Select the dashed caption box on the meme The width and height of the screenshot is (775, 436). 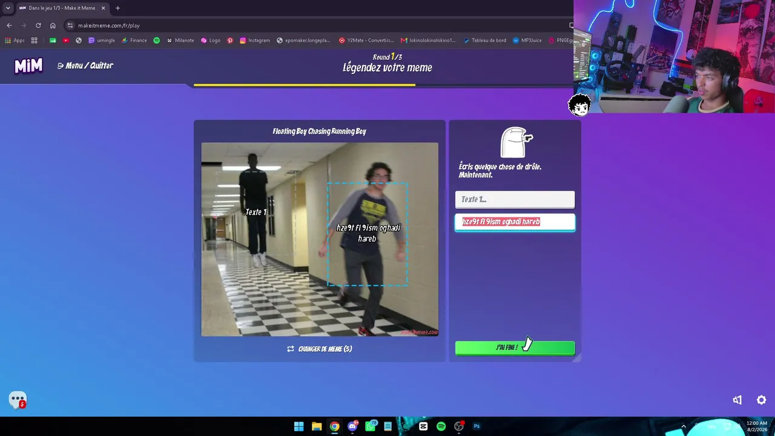tap(368, 234)
